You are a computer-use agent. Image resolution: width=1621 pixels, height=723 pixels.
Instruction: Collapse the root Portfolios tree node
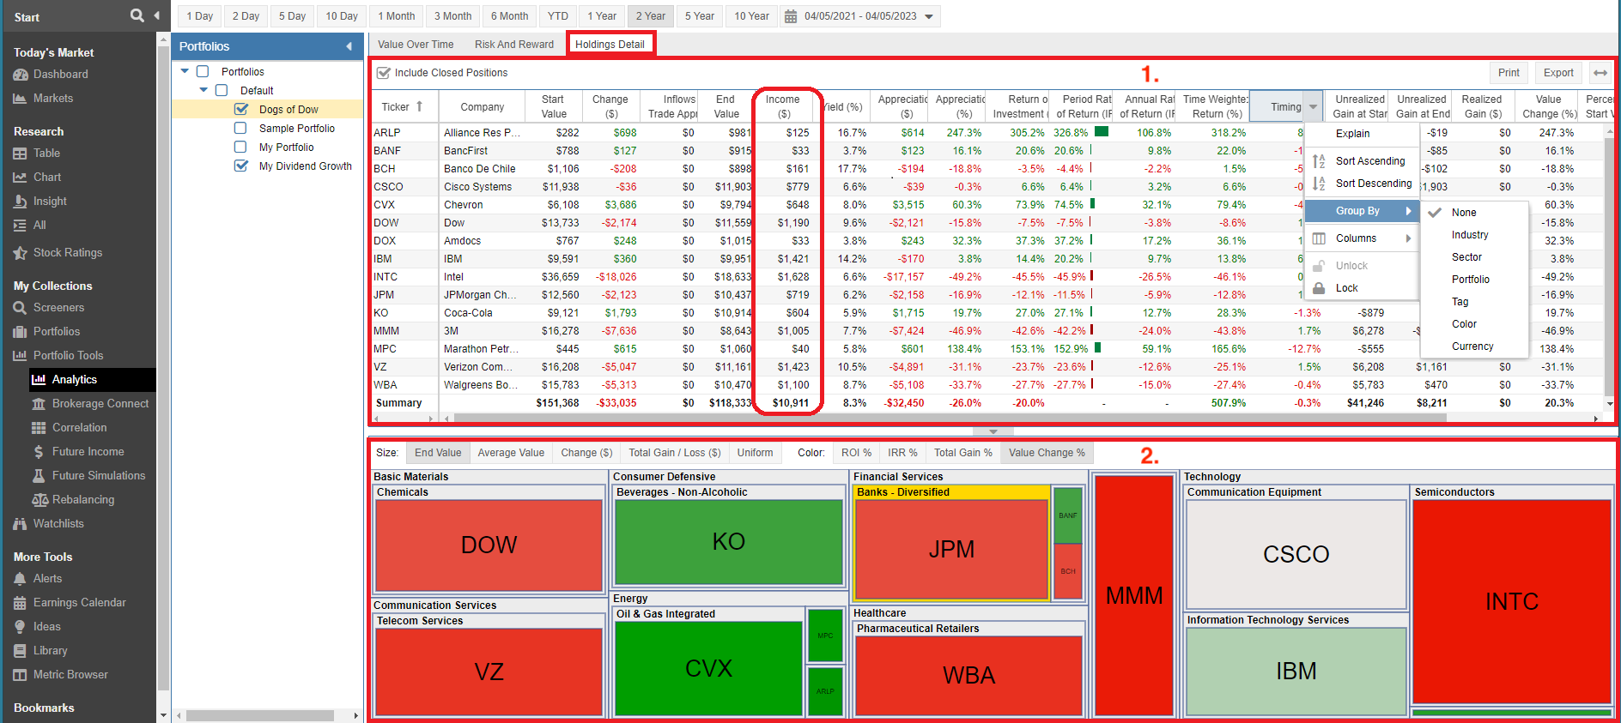tap(185, 71)
